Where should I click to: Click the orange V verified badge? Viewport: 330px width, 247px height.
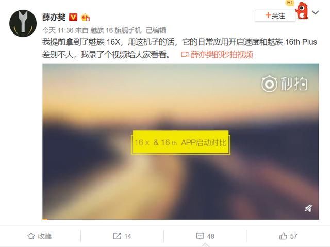coord(73,17)
